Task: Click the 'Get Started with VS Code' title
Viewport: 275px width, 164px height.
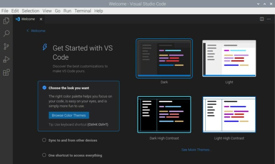Action: [x=83, y=53]
